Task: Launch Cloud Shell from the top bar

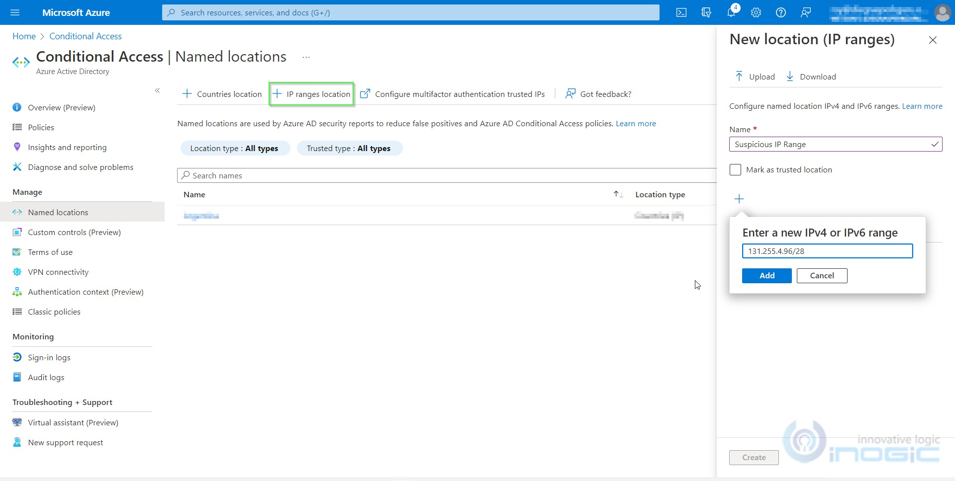Action: click(681, 12)
